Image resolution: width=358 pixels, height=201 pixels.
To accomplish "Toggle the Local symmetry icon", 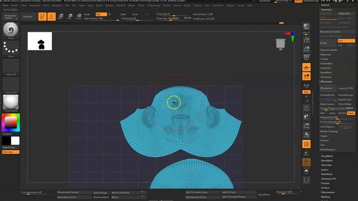I will pyautogui.click(x=306, y=76).
